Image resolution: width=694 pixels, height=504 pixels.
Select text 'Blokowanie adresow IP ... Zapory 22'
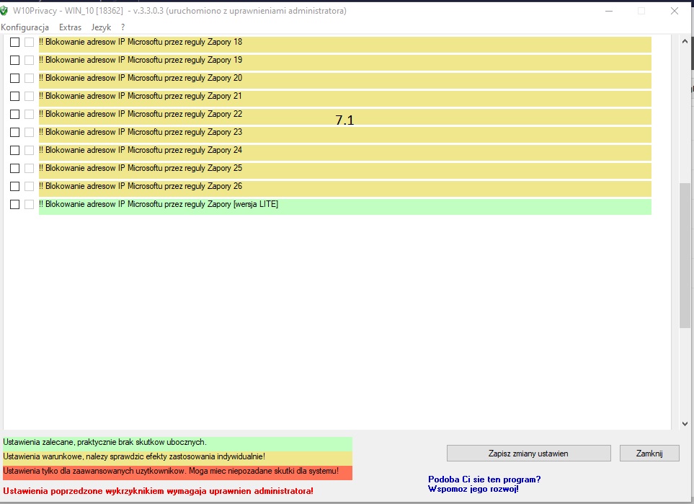coord(141,114)
